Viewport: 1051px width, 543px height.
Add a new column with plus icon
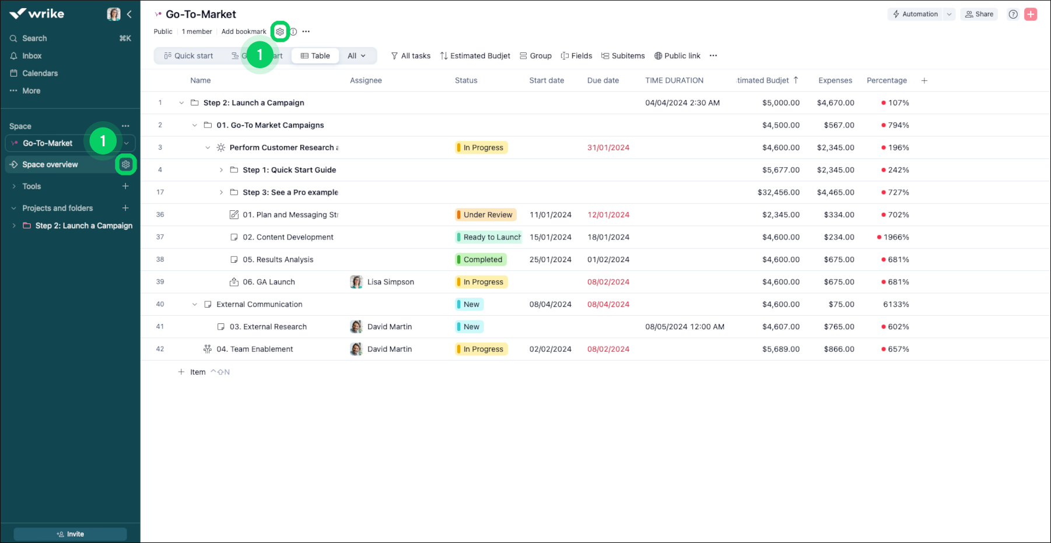924,80
